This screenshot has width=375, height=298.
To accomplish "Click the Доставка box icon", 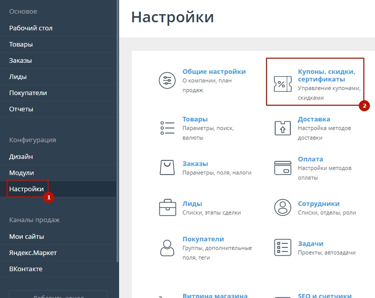I will tap(282, 128).
